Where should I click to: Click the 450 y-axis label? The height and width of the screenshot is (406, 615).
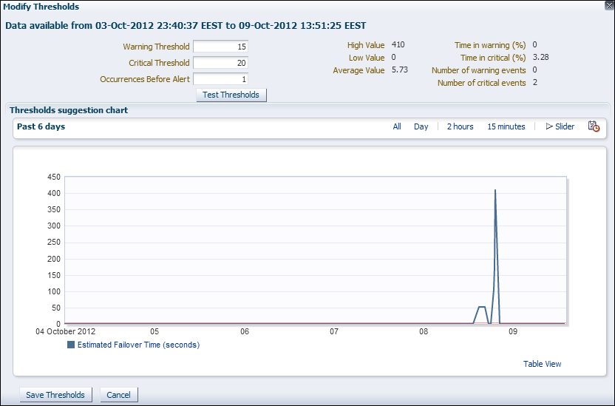pos(54,177)
